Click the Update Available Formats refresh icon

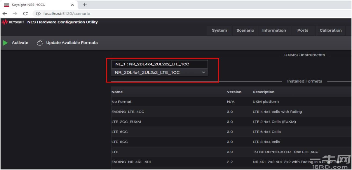tap(40, 43)
